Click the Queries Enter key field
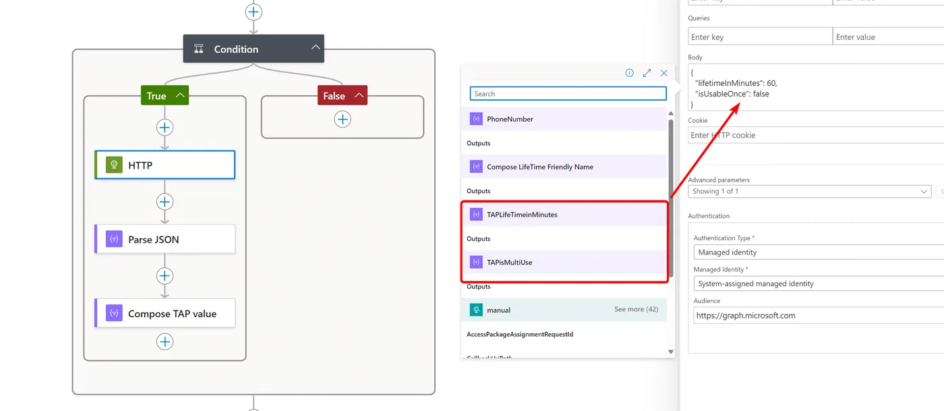This screenshot has height=411, width=944. [761, 37]
